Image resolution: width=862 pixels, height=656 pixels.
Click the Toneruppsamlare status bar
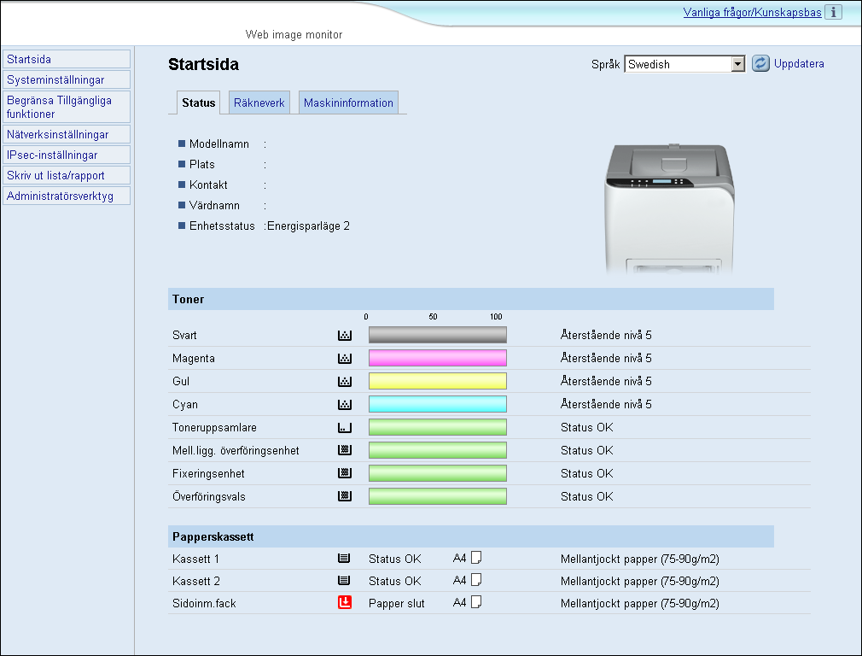[x=438, y=428]
